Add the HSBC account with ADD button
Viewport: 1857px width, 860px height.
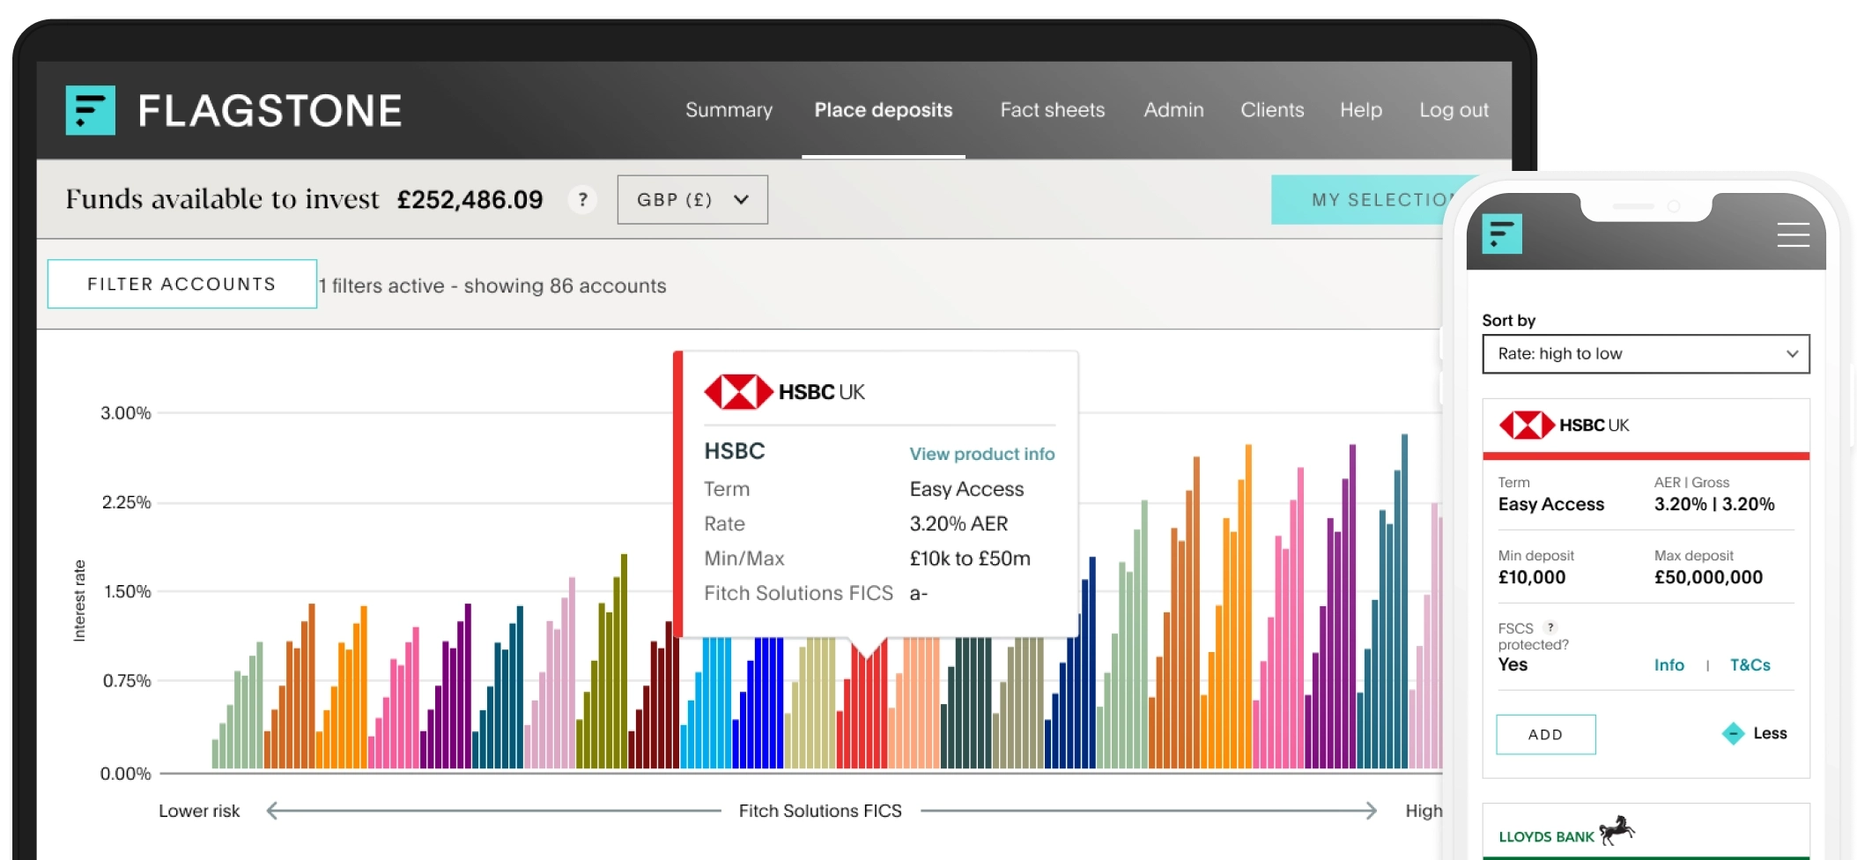click(x=1545, y=734)
